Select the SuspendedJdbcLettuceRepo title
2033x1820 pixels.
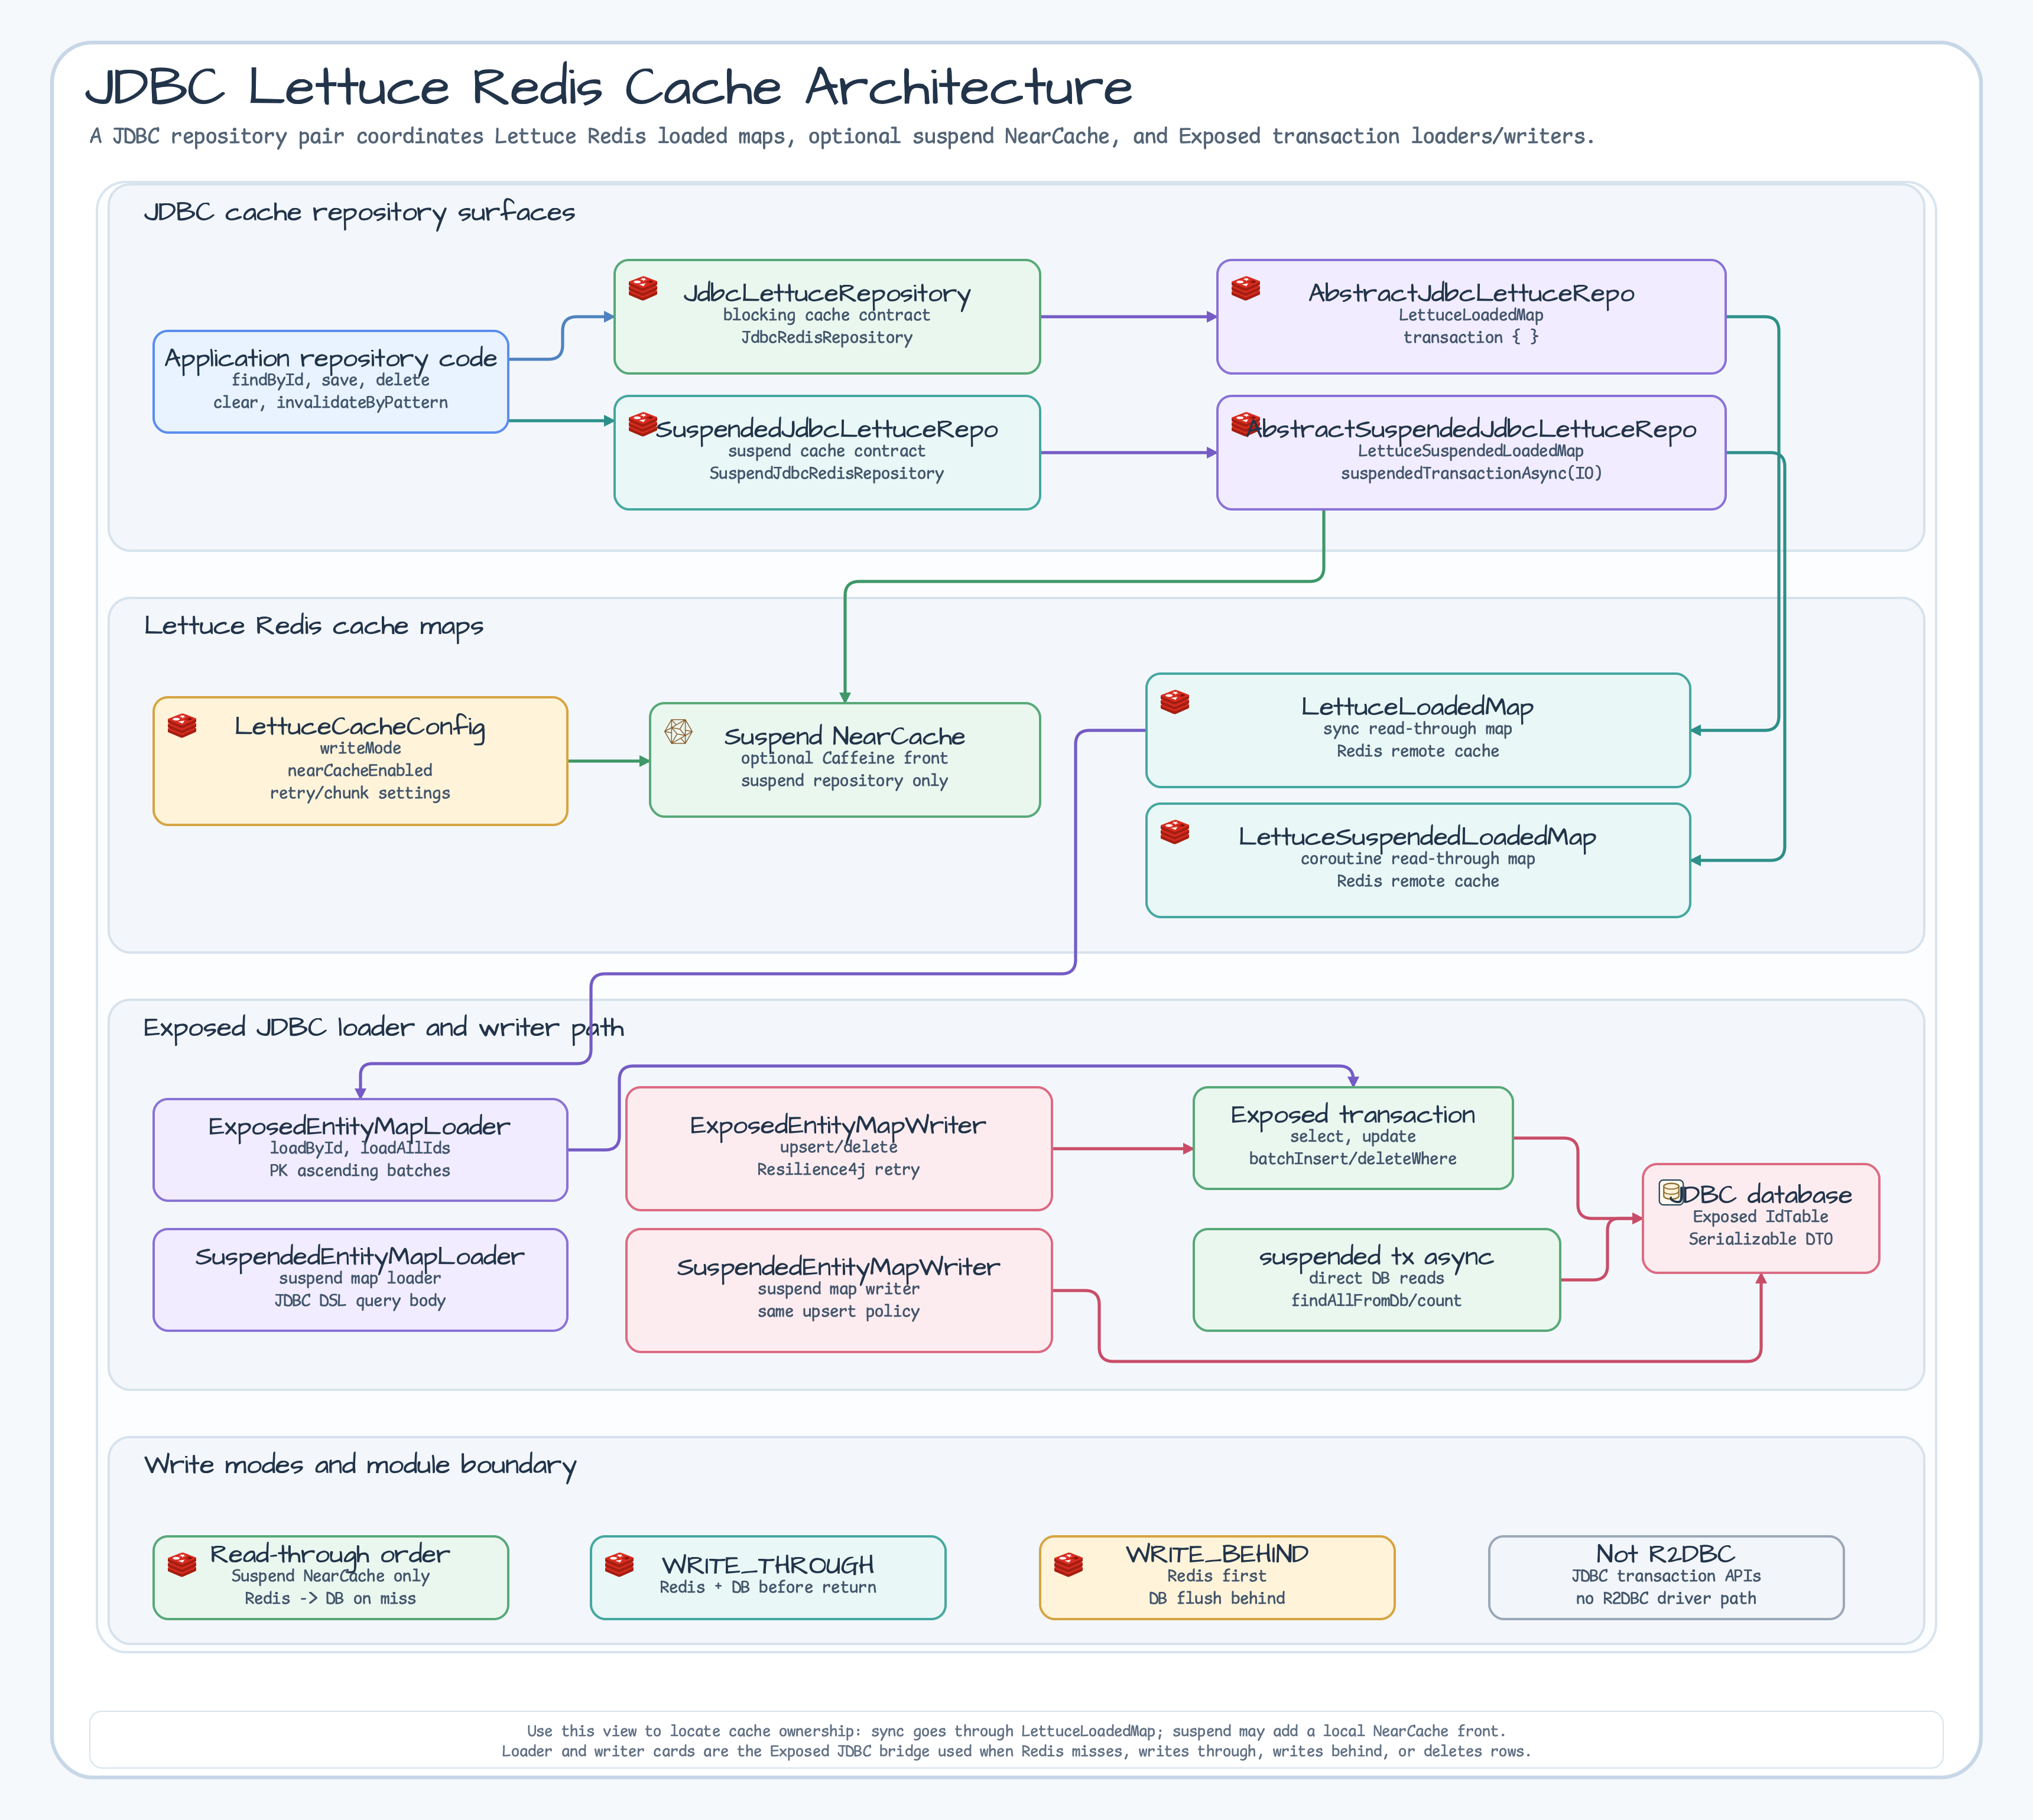[827, 429]
